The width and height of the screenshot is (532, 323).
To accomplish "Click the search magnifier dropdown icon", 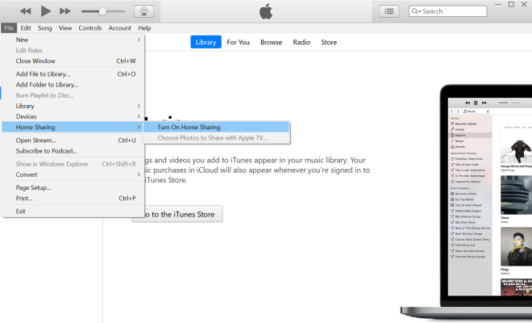I will pos(416,11).
